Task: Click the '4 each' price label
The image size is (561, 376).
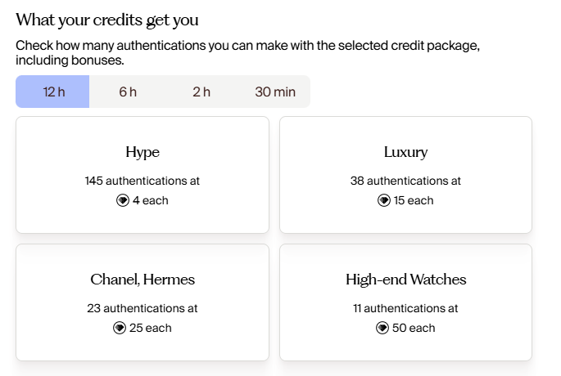Action: (151, 200)
